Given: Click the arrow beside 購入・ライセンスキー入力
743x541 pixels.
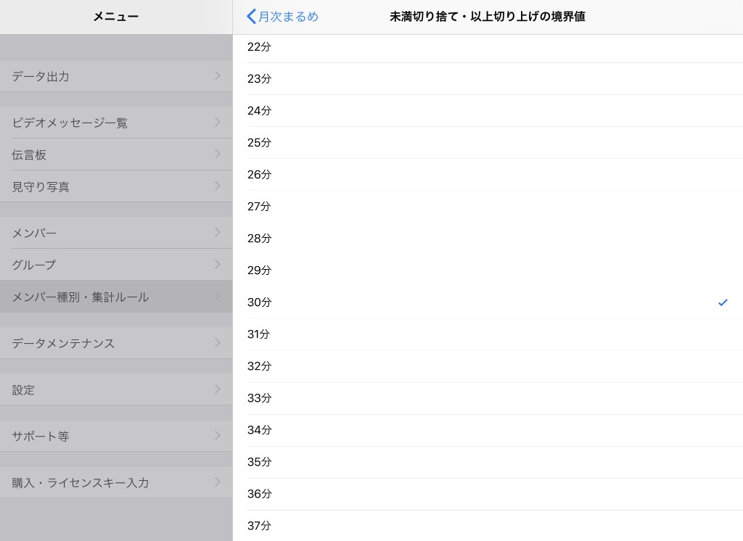Looking at the screenshot, I should click(x=217, y=482).
